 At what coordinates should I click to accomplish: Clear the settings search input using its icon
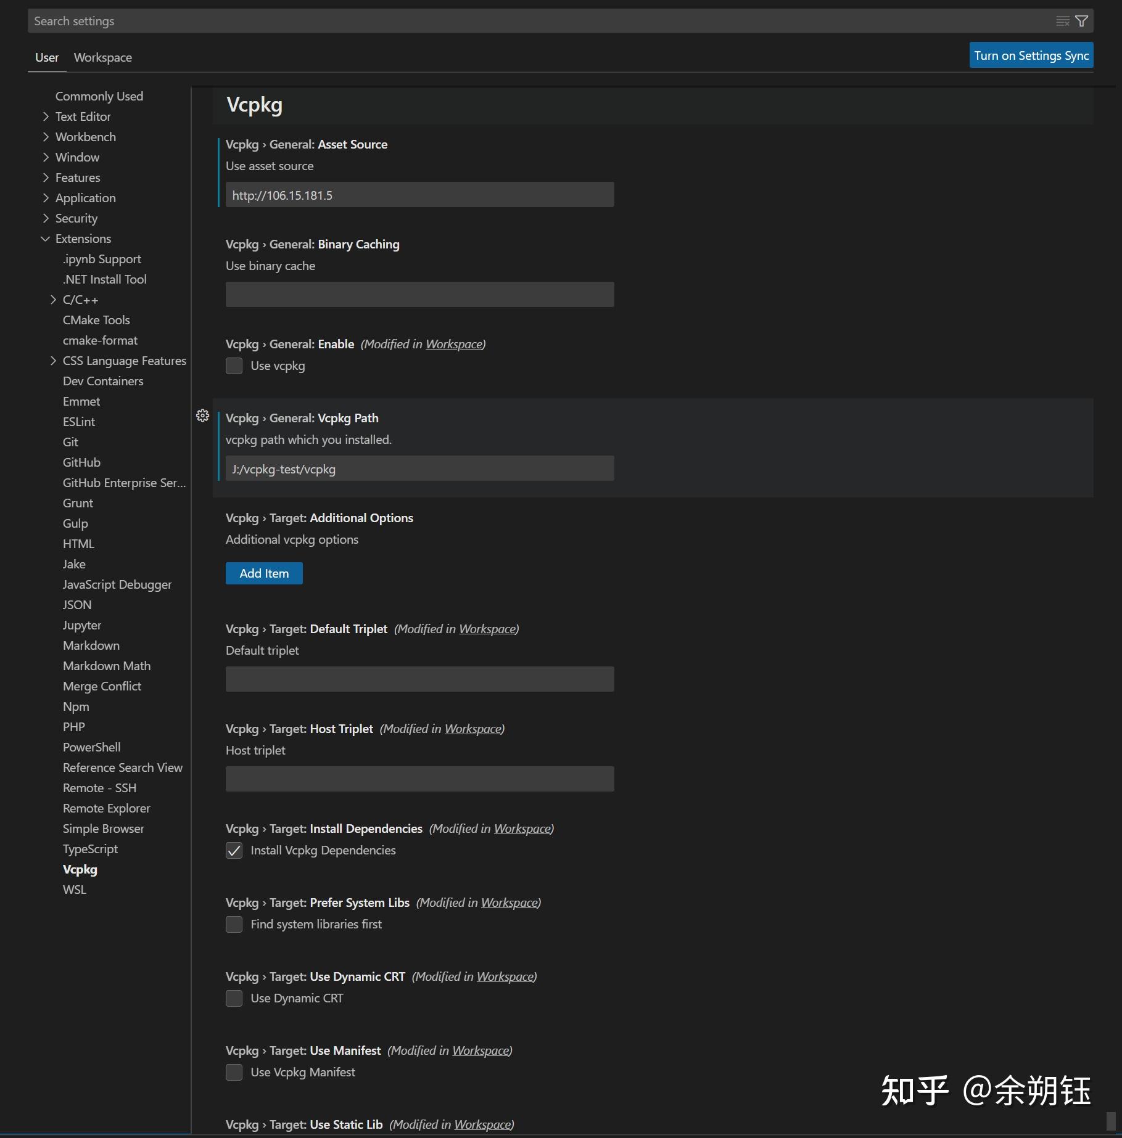coord(1062,20)
